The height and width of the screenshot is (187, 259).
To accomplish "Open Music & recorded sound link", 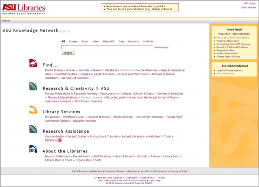I will tap(133, 74).
